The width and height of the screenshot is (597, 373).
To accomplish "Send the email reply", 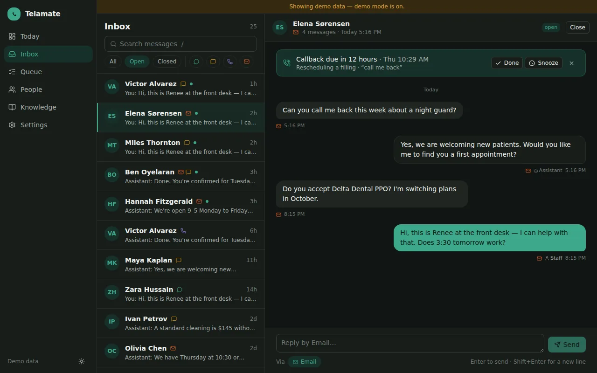I will pos(567,345).
